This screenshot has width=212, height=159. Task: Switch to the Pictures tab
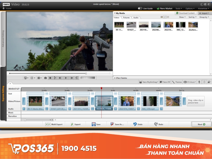[x=126, y=17]
